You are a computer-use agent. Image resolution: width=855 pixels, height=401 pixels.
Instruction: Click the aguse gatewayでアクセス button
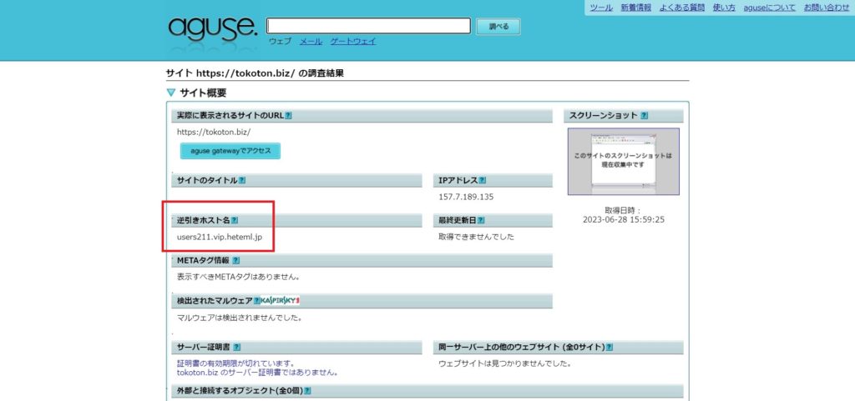point(230,151)
